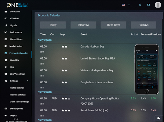The image size is (164, 122).
Task: Click the 6.5% previous value
Action: (x=154, y=99)
